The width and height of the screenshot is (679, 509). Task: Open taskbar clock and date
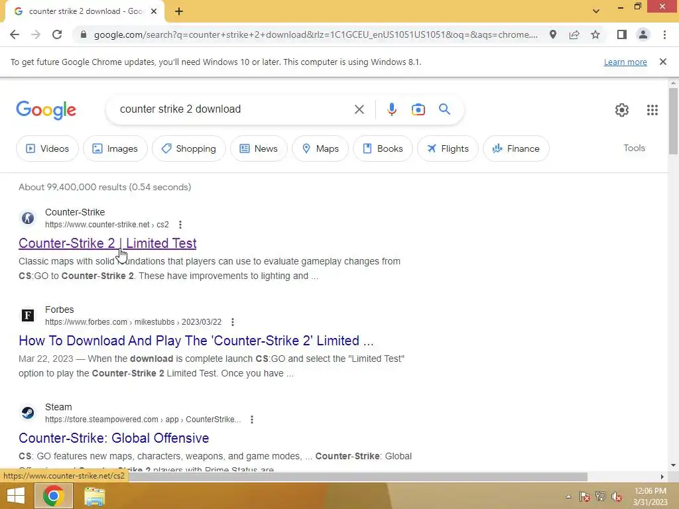650,496
